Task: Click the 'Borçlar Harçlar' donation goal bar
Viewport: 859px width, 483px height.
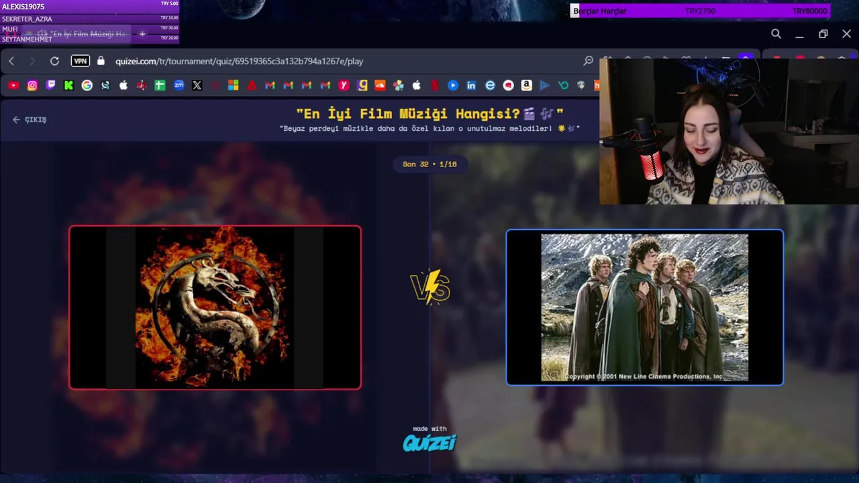Action: (700, 11)
